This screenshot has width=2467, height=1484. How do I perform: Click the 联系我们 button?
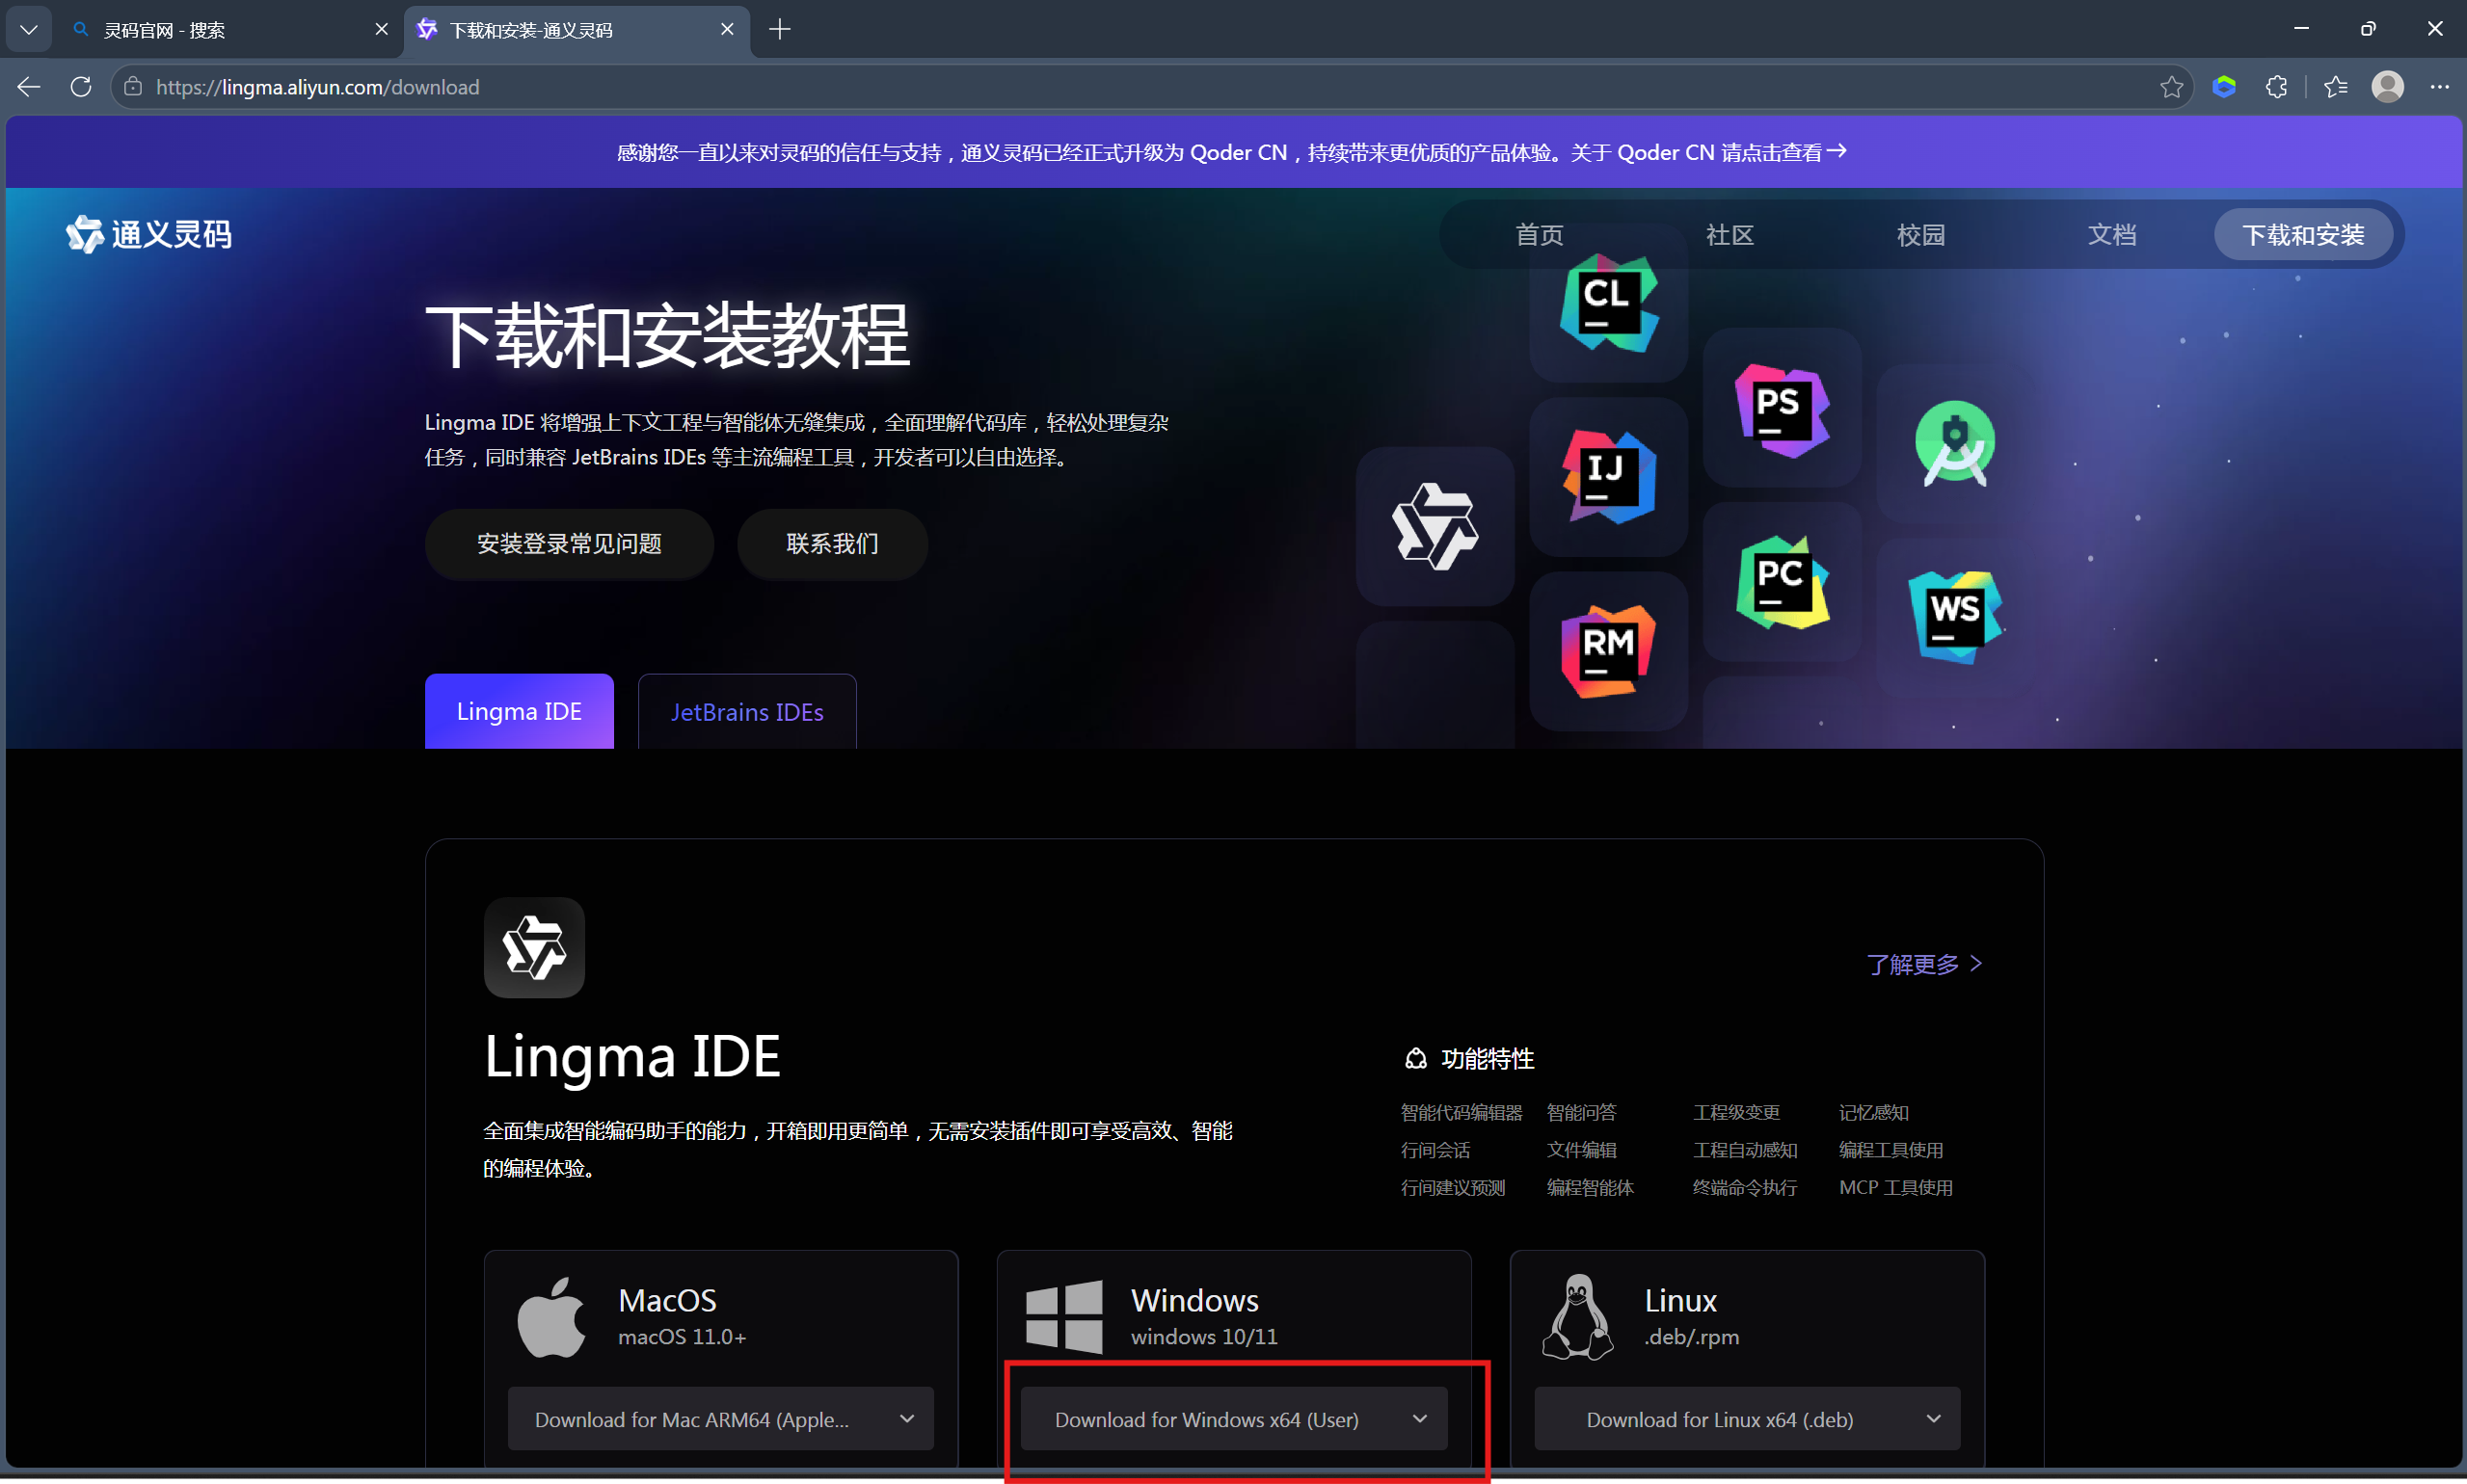(x=832, y=544)
